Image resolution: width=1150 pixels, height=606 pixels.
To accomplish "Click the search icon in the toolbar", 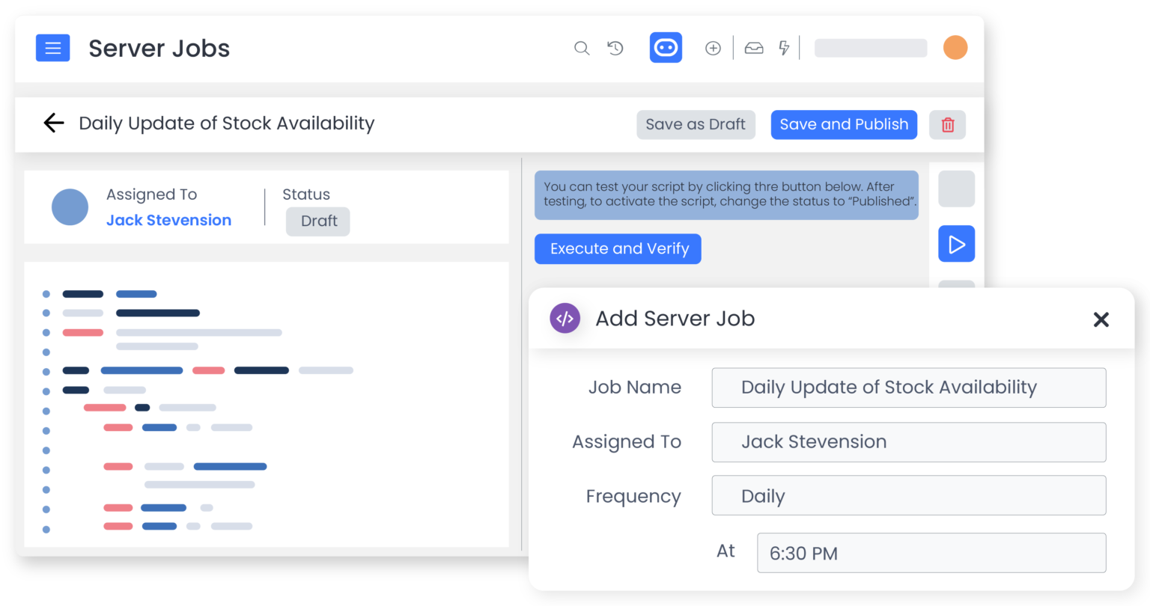I will click(582, 47).
